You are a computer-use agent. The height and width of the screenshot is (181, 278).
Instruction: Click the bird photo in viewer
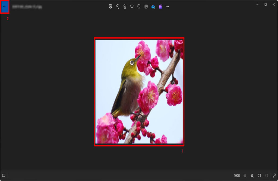pyautogui.click(x=139, y=92)
